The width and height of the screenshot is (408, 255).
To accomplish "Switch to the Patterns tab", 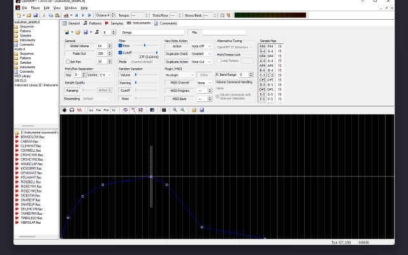I will 92,24.
